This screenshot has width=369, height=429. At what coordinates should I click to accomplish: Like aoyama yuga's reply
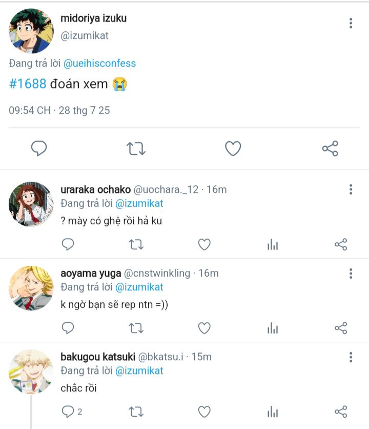pos(204,328)
